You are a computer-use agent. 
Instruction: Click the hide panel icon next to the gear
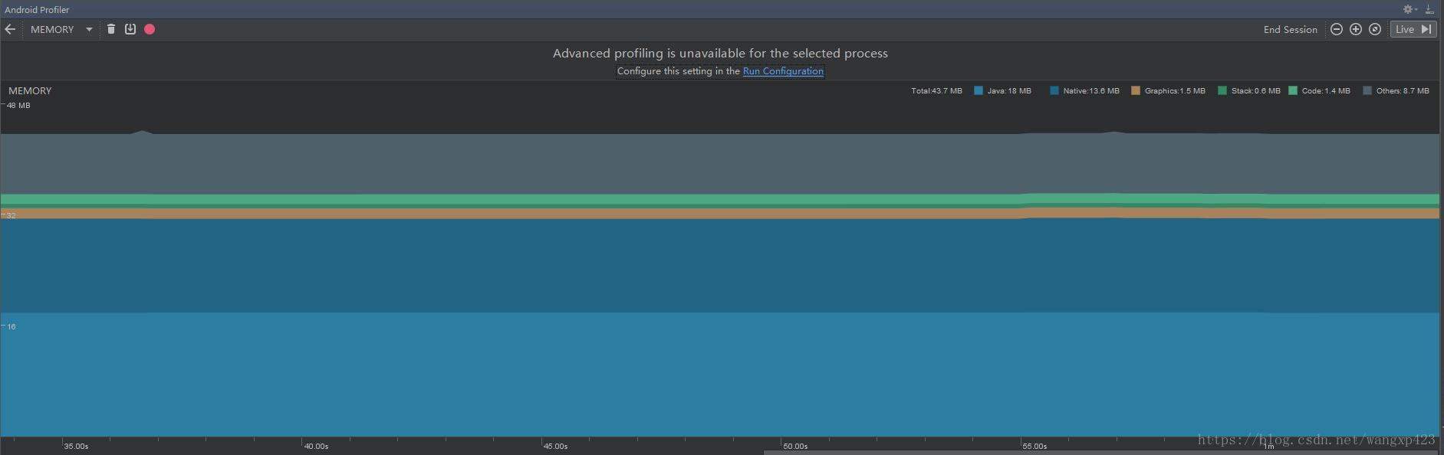coord(1429,9)
